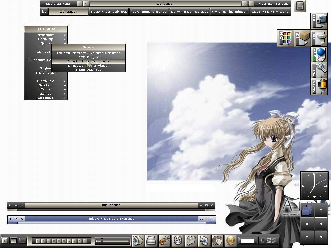Click the playing cards games dock icon
The image size is (331, 248).
[217, 240]
